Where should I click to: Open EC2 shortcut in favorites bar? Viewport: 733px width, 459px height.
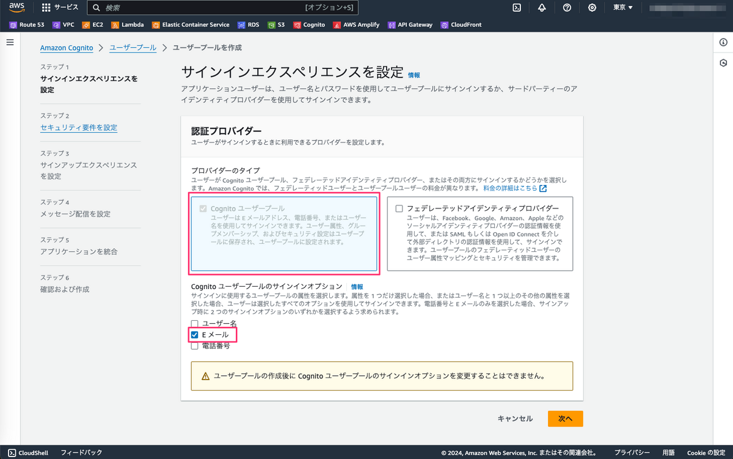[92, 25]
